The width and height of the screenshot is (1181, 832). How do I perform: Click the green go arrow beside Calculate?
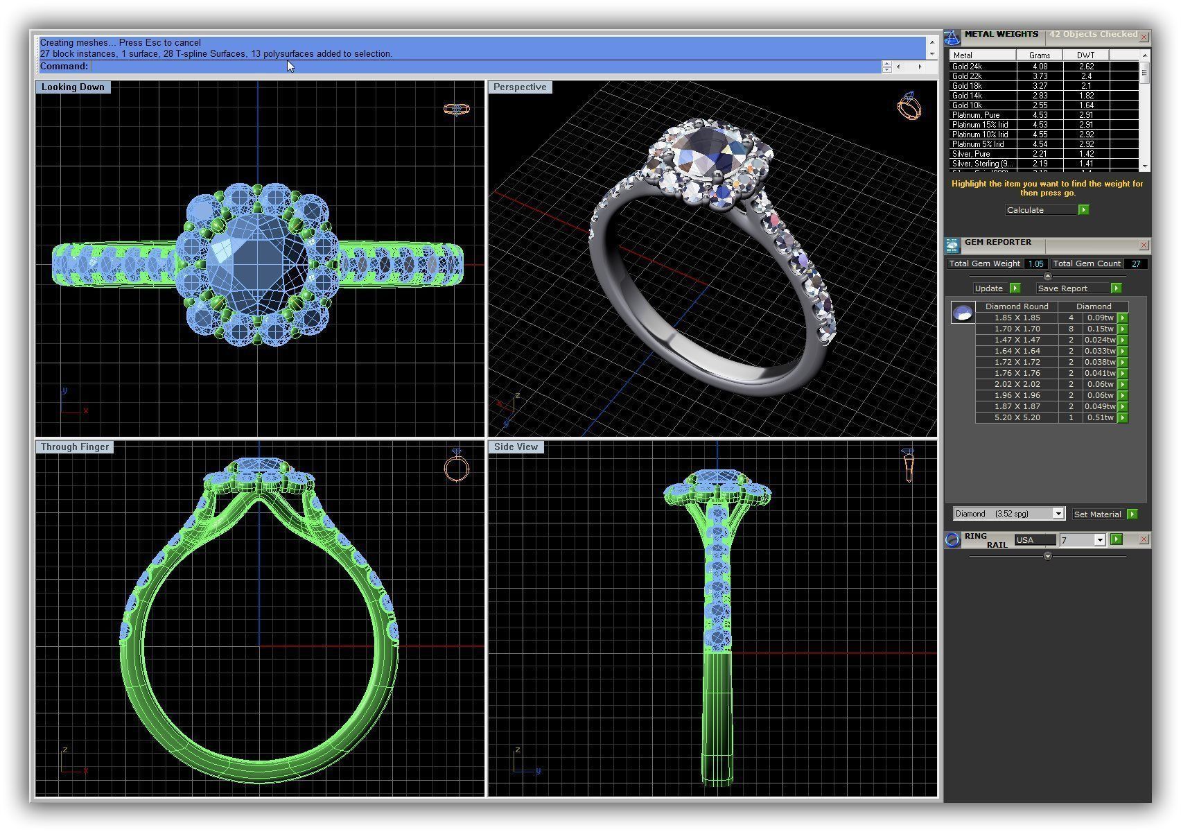point(1084,210)
